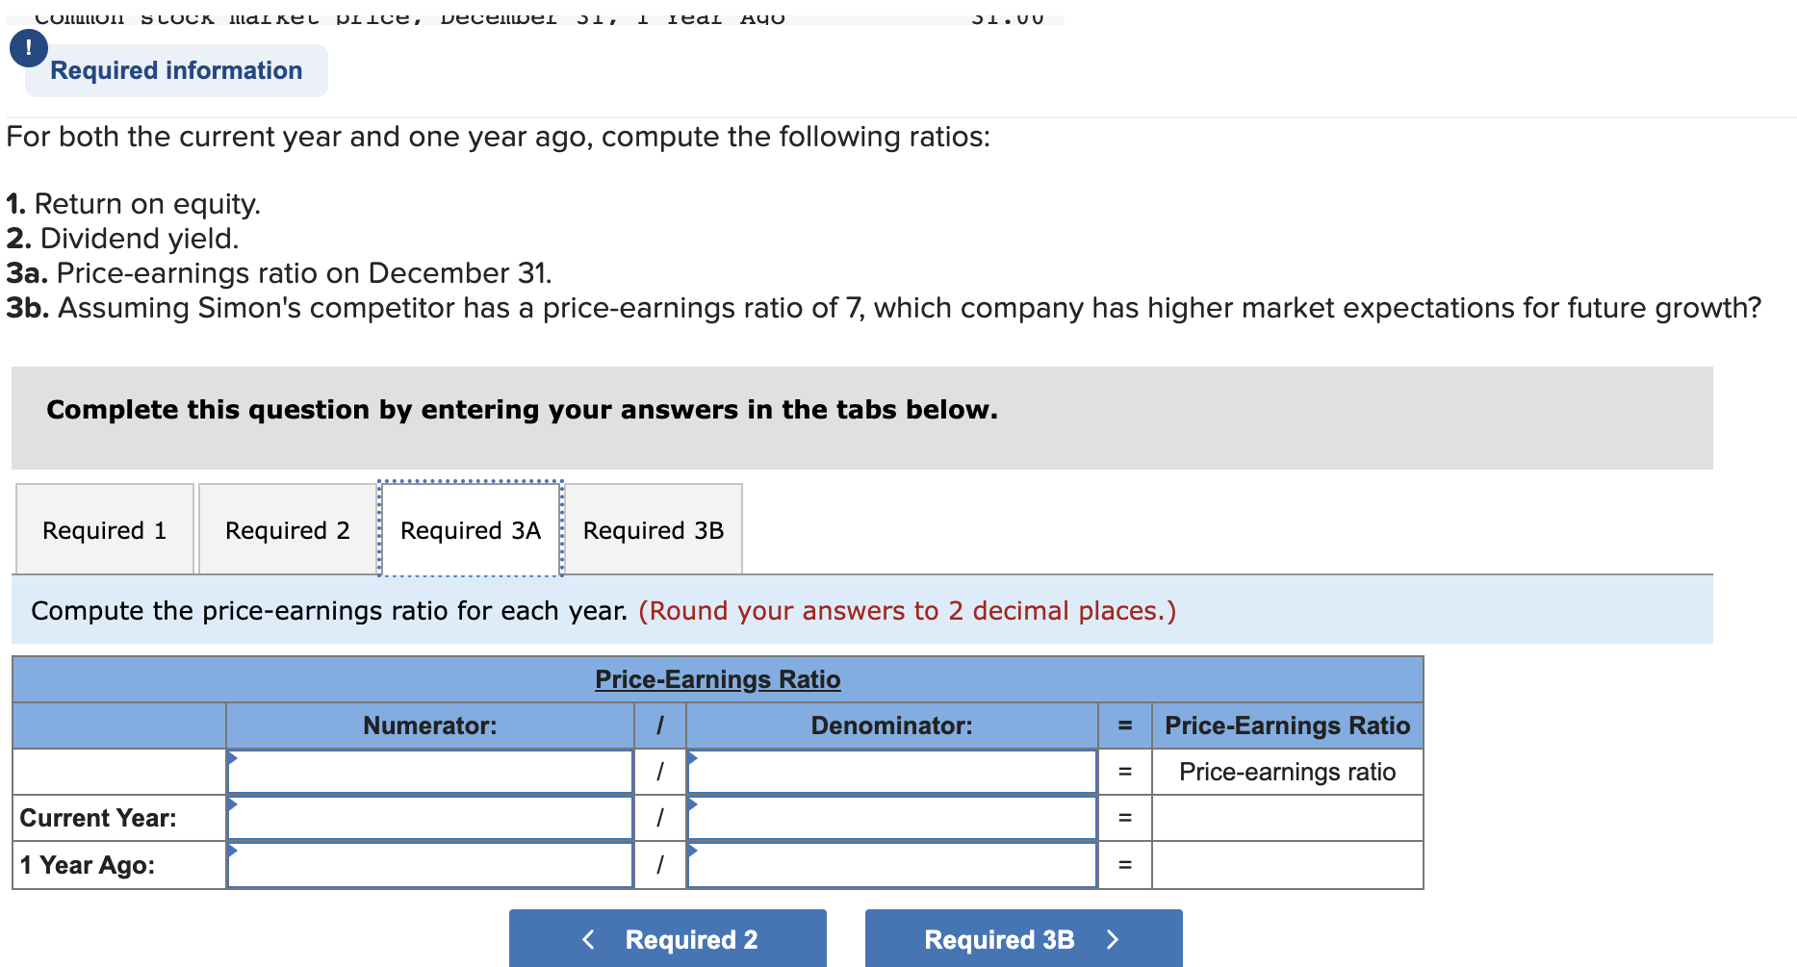Image resolution: width=1797 pixels, height=967 pixels.
Task: Switch to the Required 1 tab
Action: coord(105,529)
